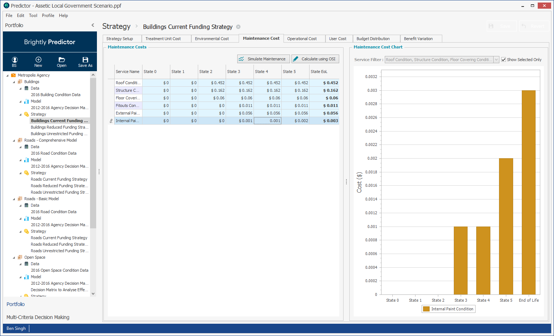Click the Roads - Basic Model folder icon
This screenshot has height=336, width=554.
pyautogui.click(x=20, y=199)
